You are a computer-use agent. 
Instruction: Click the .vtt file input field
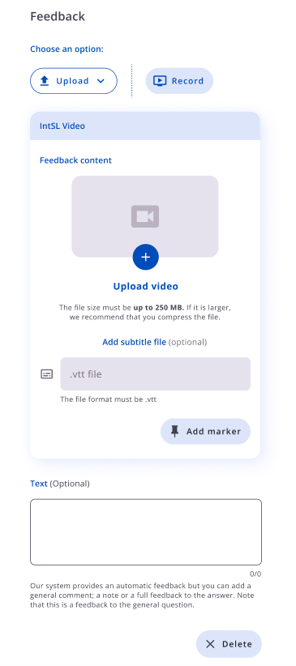click(x=155, y=374)
